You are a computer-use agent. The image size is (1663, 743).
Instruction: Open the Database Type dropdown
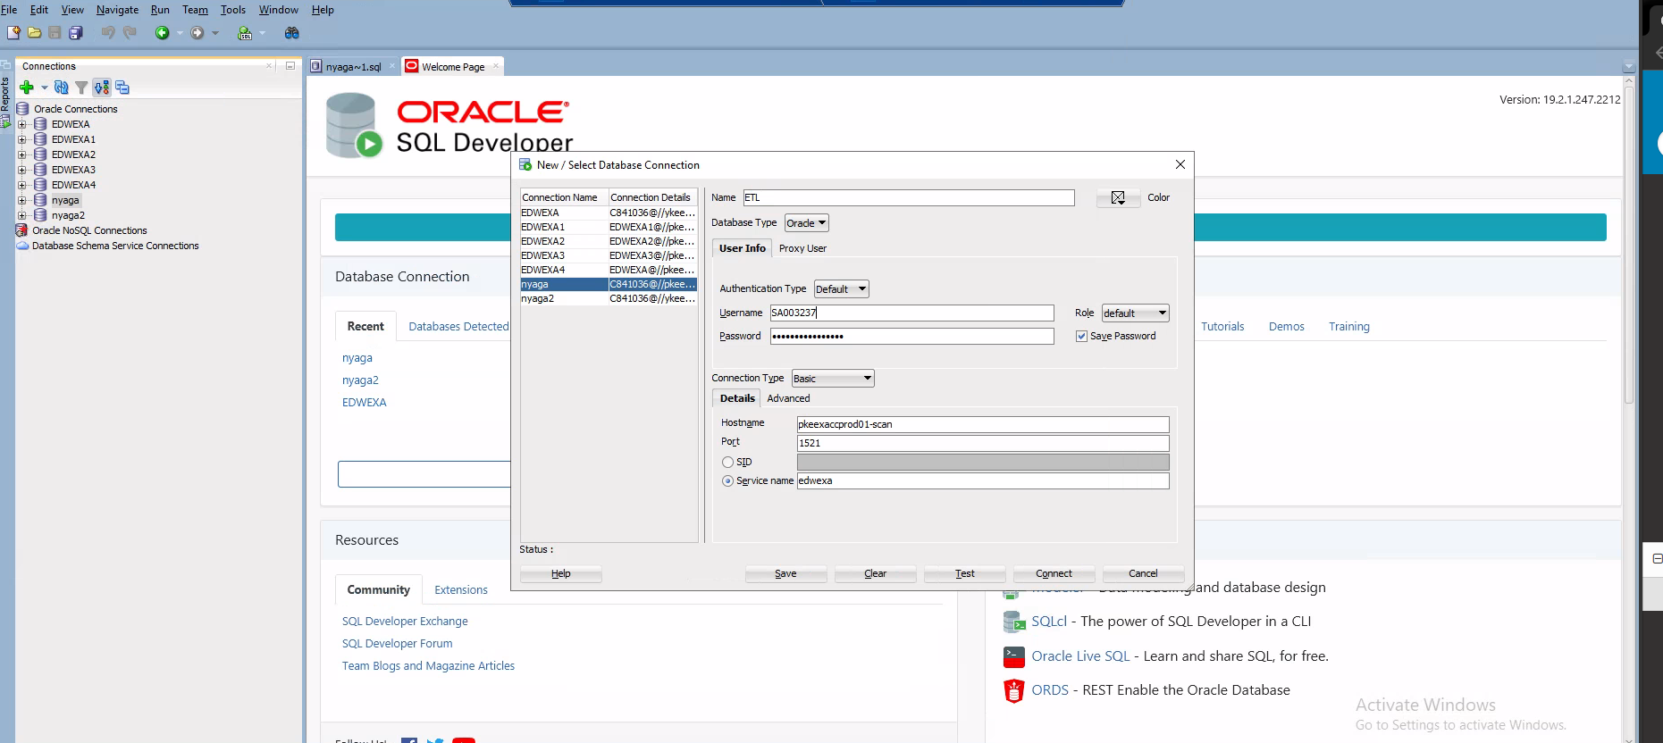tap(806, 223)
